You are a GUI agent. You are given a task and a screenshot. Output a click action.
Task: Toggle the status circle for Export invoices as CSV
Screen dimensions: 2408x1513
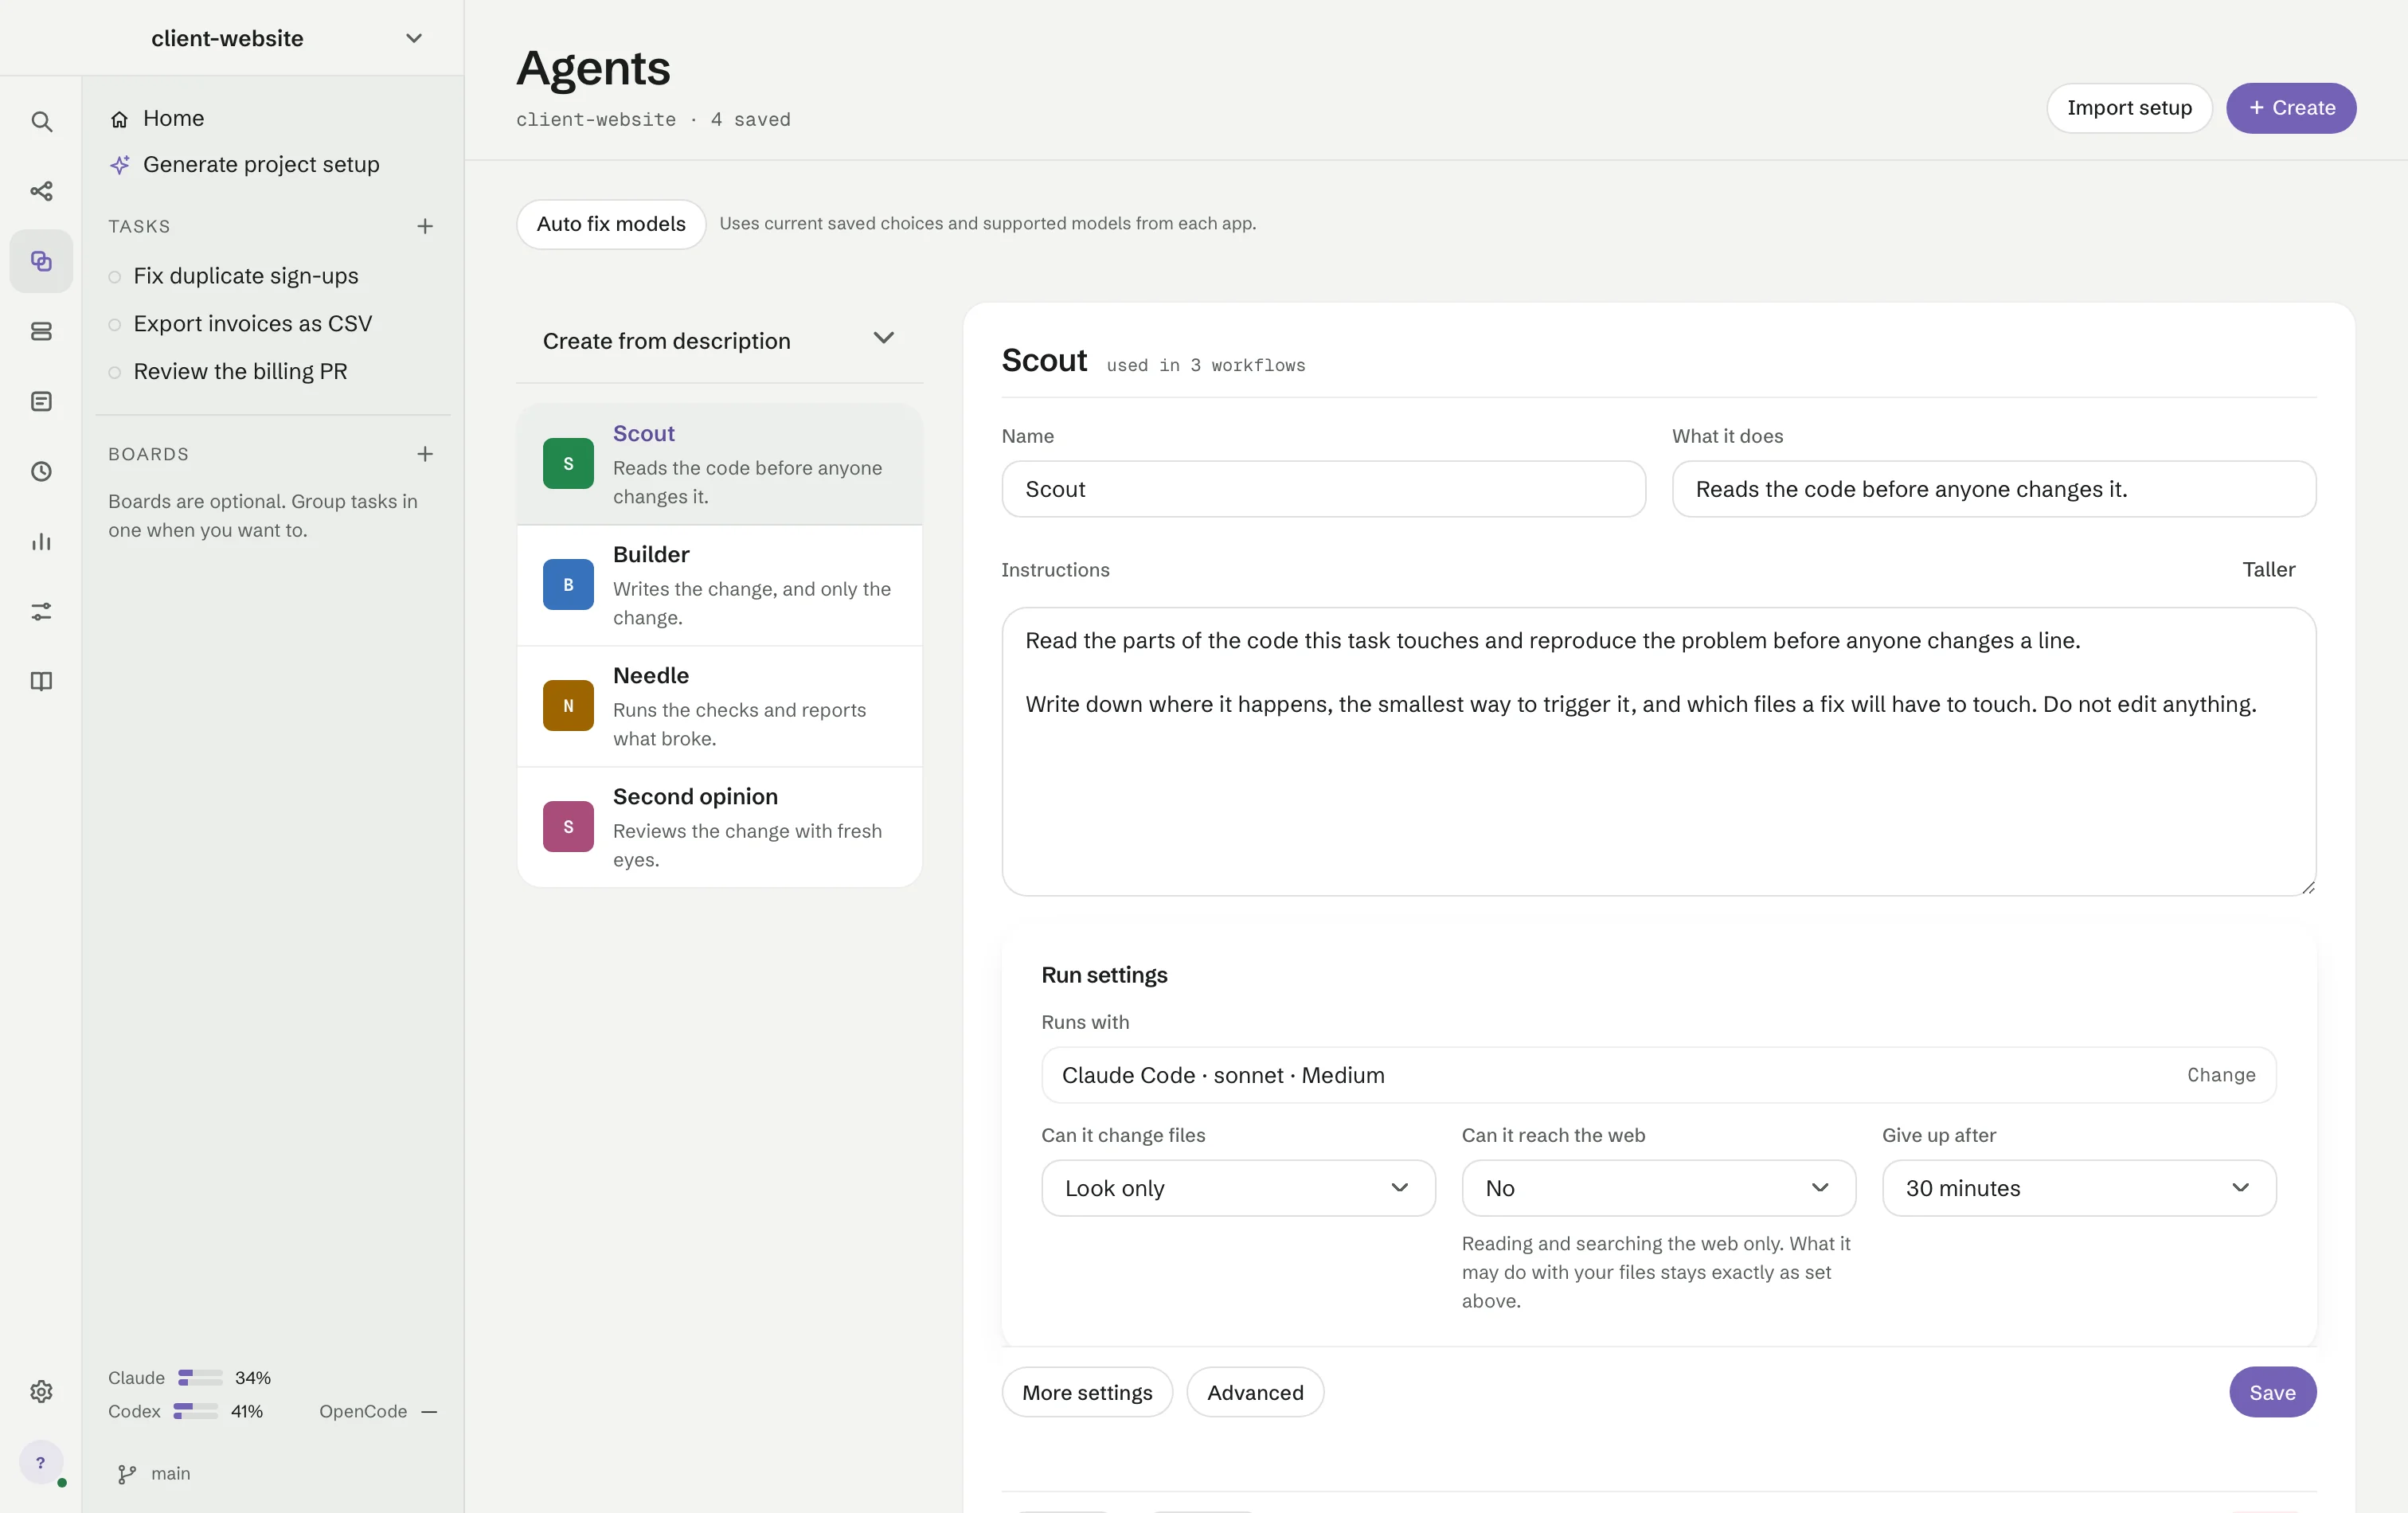(x=115, y=325)
